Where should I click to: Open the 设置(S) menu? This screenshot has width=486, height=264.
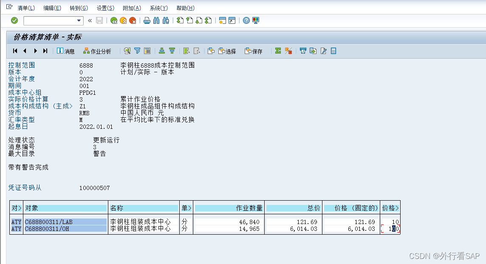105,8
